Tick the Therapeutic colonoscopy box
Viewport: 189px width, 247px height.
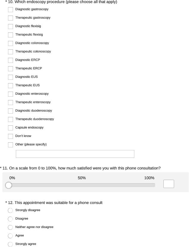click(x=10, y=52)
